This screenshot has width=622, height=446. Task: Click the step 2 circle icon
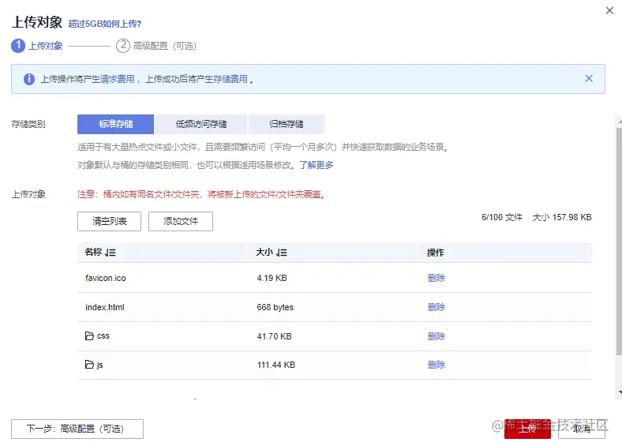(123, 46)
